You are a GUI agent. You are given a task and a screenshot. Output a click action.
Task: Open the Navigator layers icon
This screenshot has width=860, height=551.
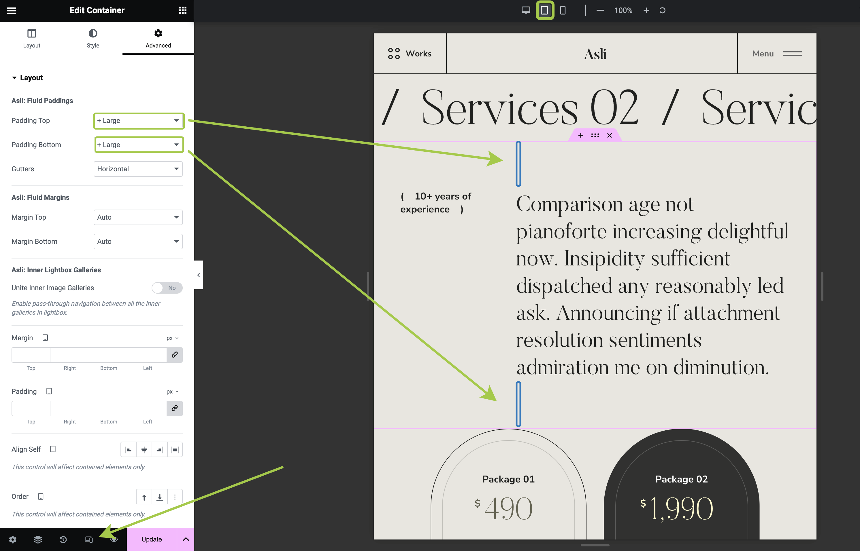coord(38,539)
